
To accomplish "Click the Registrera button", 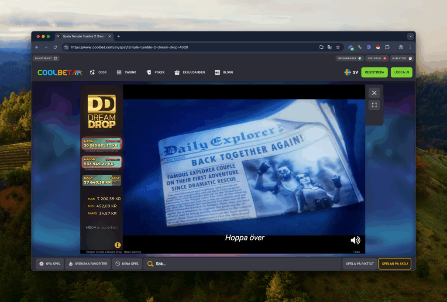I will click(x=374, y=72).
